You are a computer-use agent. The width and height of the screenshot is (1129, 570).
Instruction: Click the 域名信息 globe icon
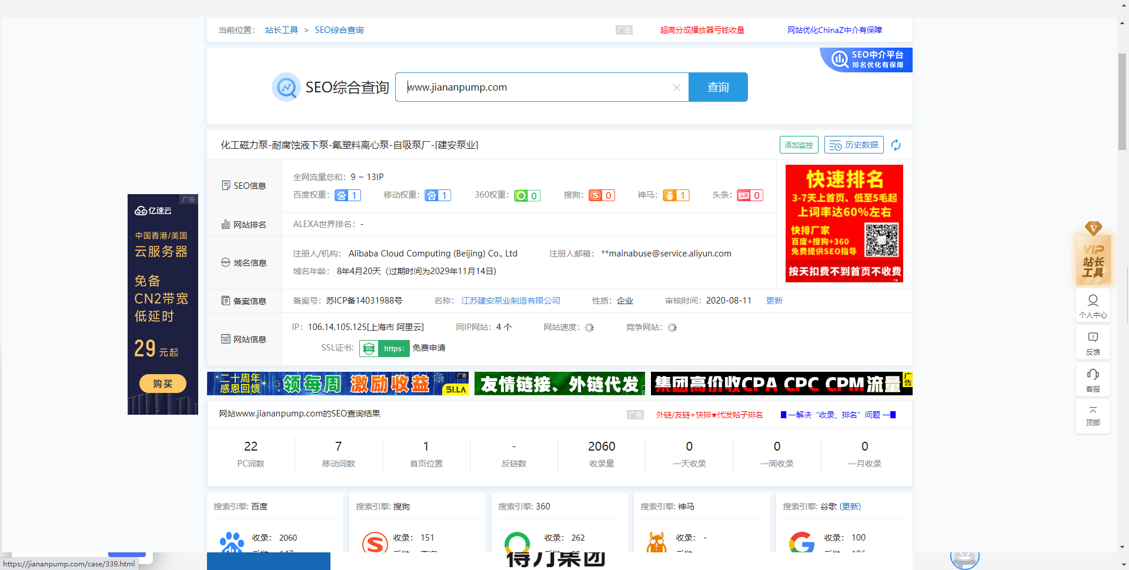click(225, 262)
